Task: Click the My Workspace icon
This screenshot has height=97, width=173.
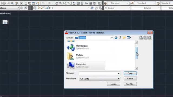Action: point(26,8)
